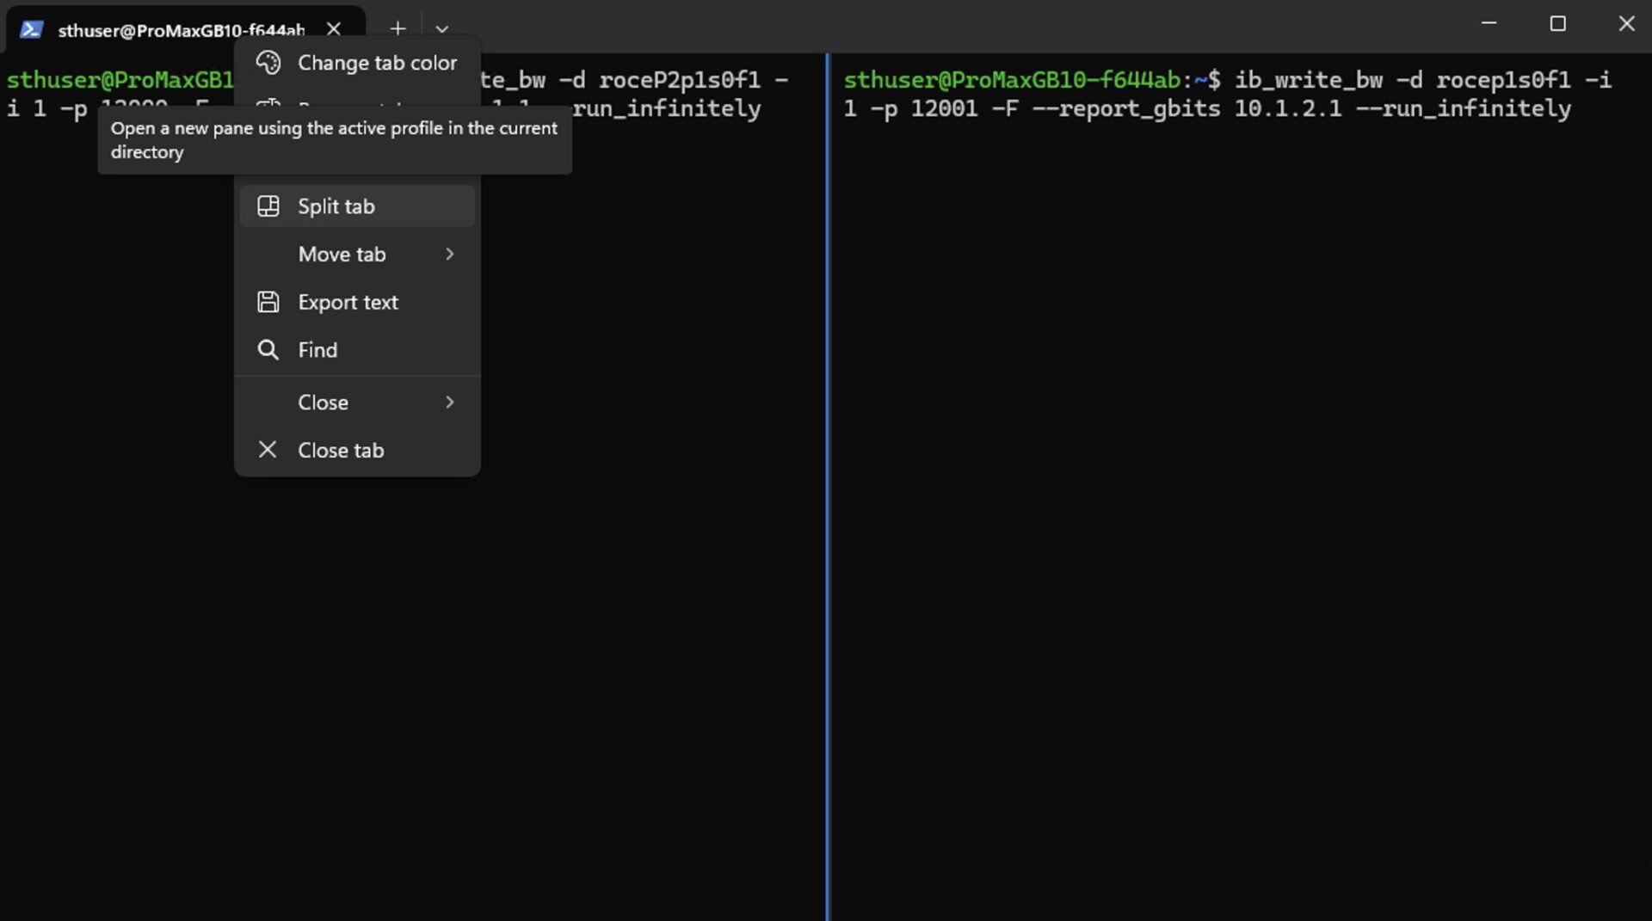Choose Split tab from the menu

click(336, 206)
